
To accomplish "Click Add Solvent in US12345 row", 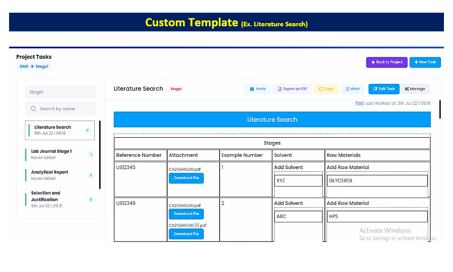I will click(x=289, y=167).
